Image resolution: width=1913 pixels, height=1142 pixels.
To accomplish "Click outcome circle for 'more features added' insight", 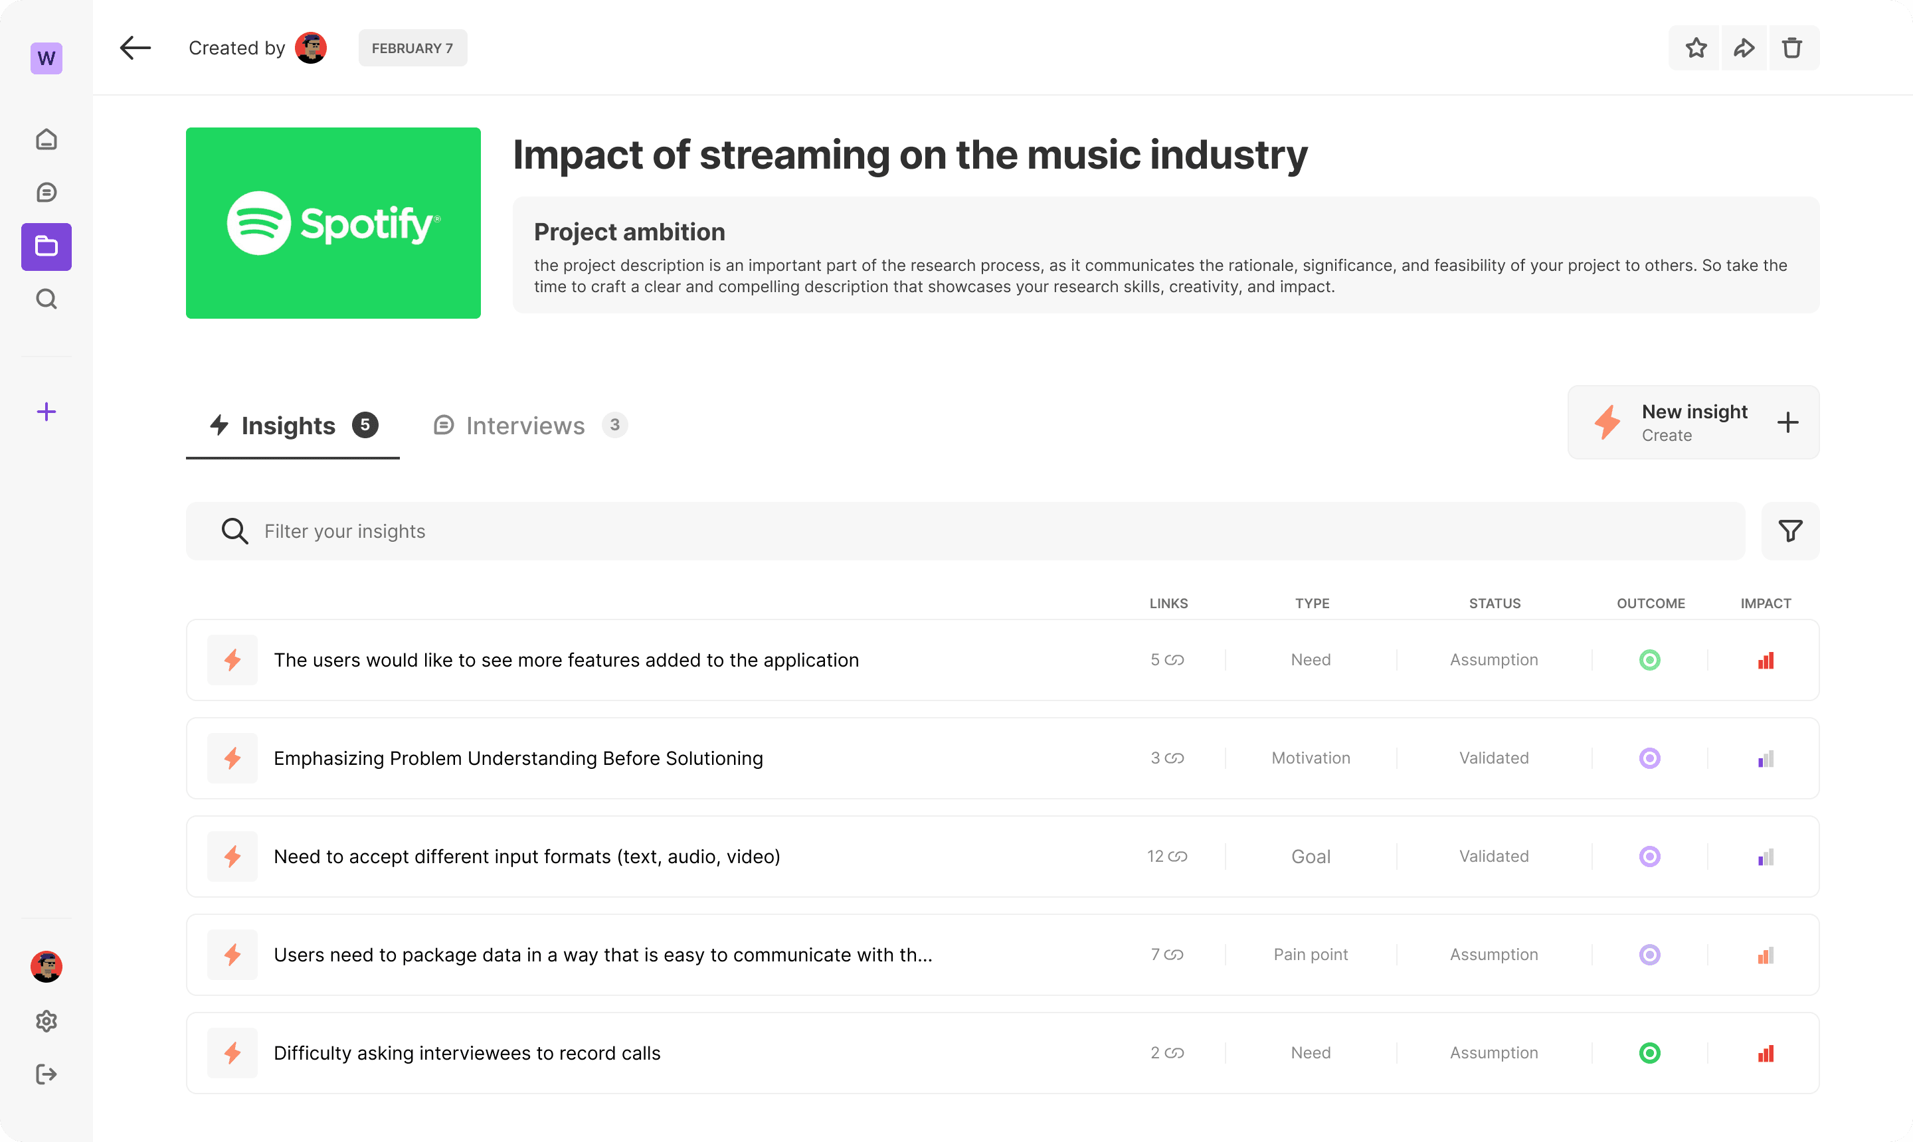I will [1650, 660].
